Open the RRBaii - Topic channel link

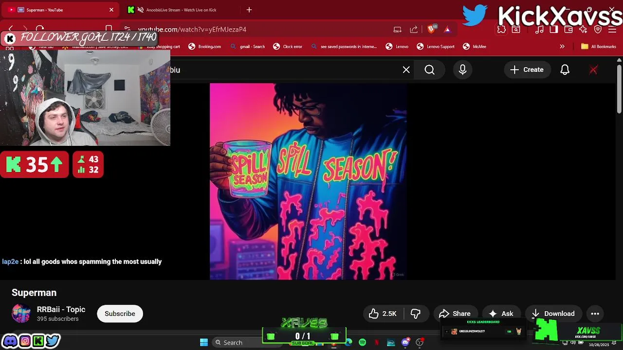(61, 309)
